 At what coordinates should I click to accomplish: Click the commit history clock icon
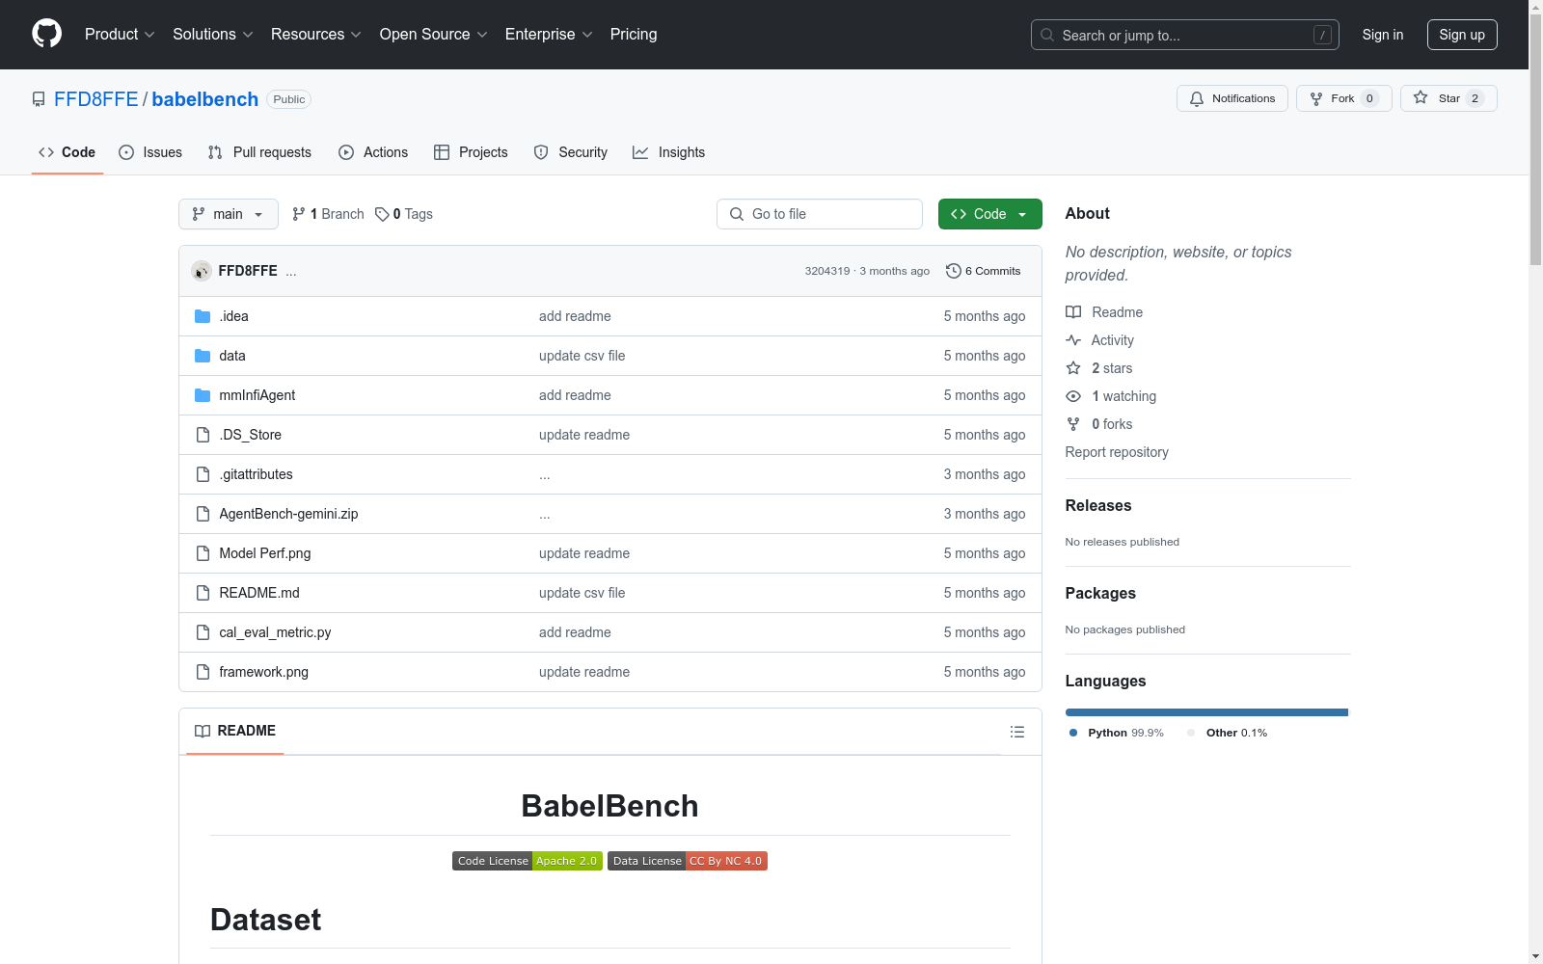[x=954, y=271]
